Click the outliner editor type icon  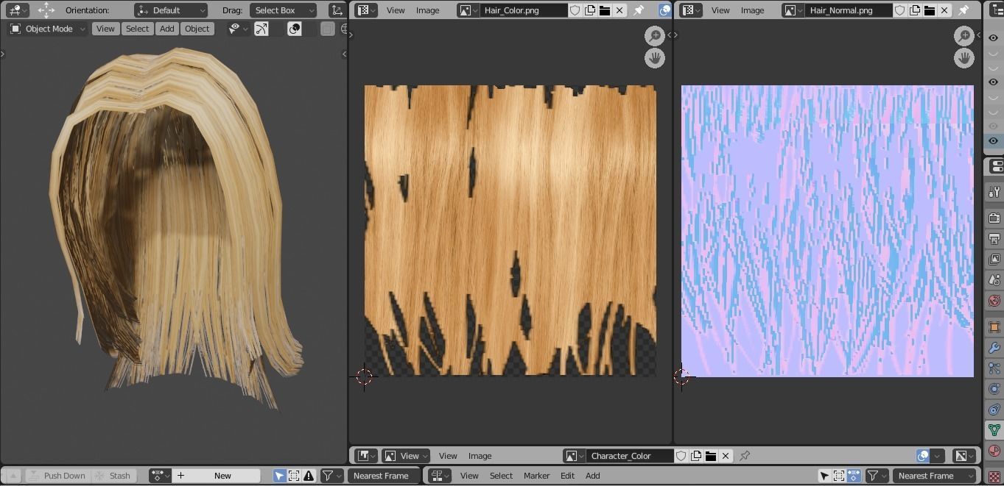tap(995, 10)
